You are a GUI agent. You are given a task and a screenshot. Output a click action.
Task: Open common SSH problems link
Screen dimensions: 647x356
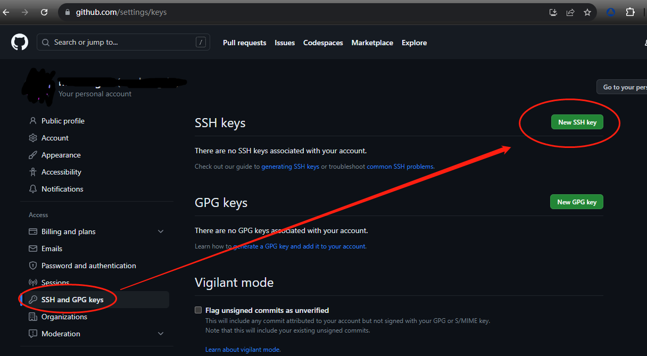click(x=401, y=167)
